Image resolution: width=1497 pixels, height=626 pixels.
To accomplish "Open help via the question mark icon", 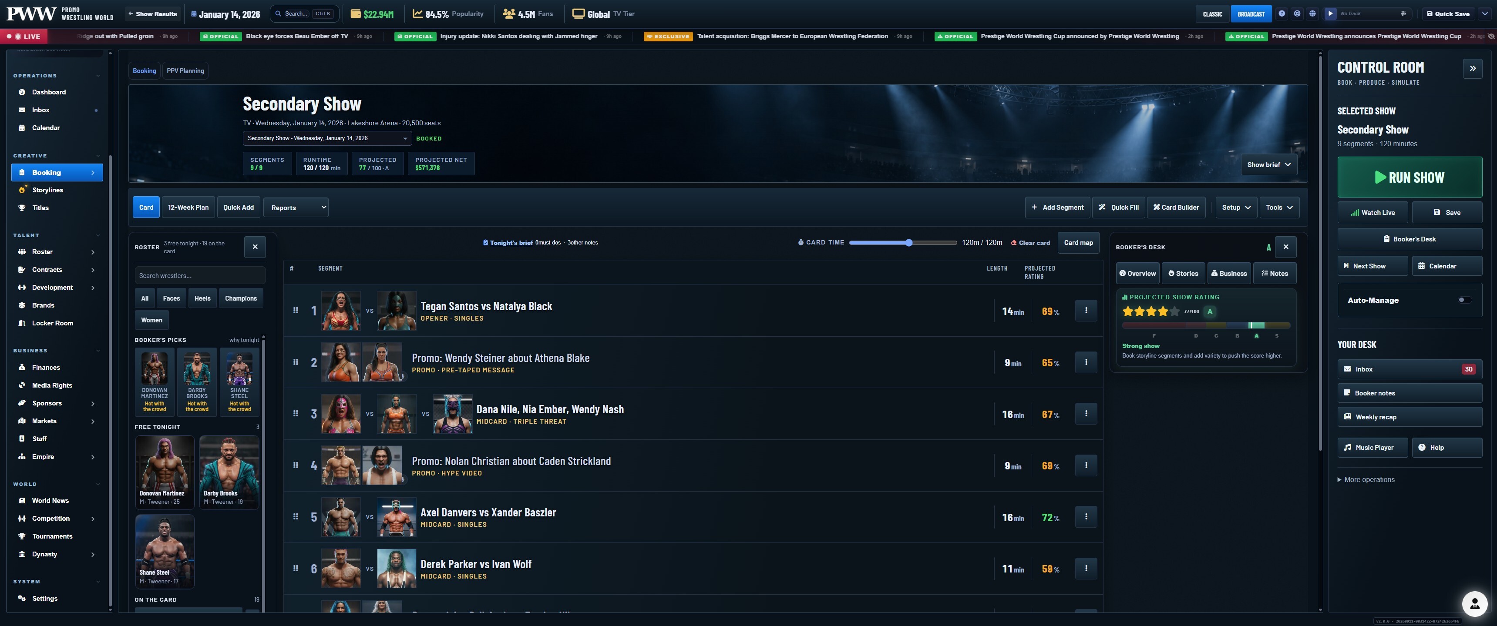I will pos(1282,13).
